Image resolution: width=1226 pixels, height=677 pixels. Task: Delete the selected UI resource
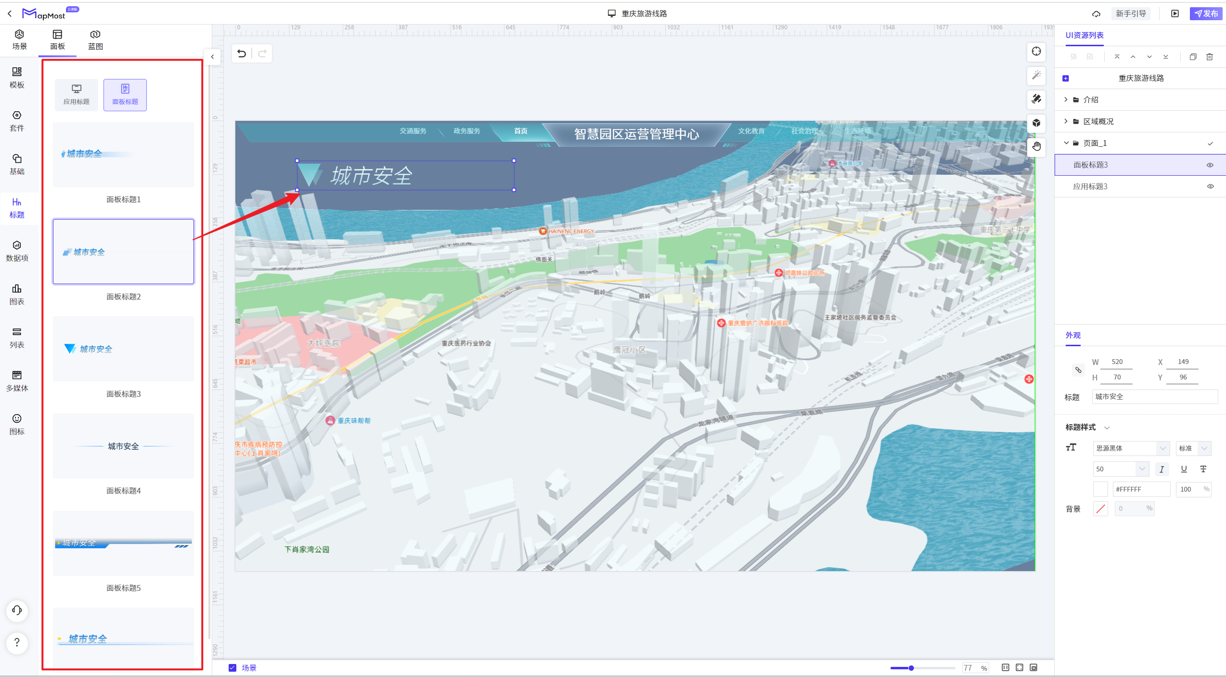point(1210,57)
